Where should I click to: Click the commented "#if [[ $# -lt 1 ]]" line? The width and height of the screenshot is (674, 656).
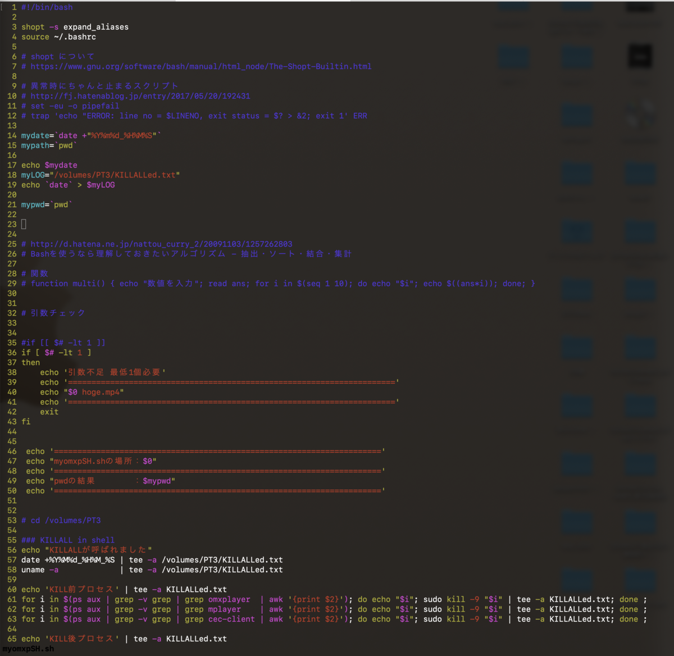point(63,343)
